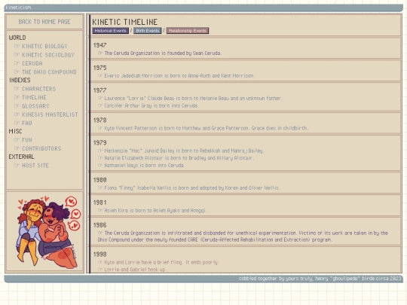Select the 1998 year heading
Viewport: 407px width, 305px height.
tap(100, 255)
